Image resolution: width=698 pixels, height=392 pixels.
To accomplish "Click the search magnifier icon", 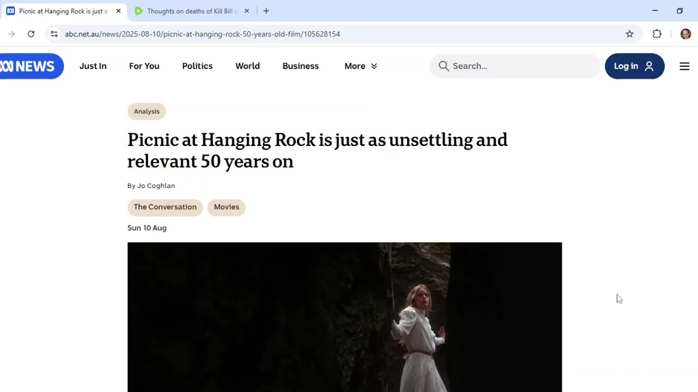I will (444, 66).
